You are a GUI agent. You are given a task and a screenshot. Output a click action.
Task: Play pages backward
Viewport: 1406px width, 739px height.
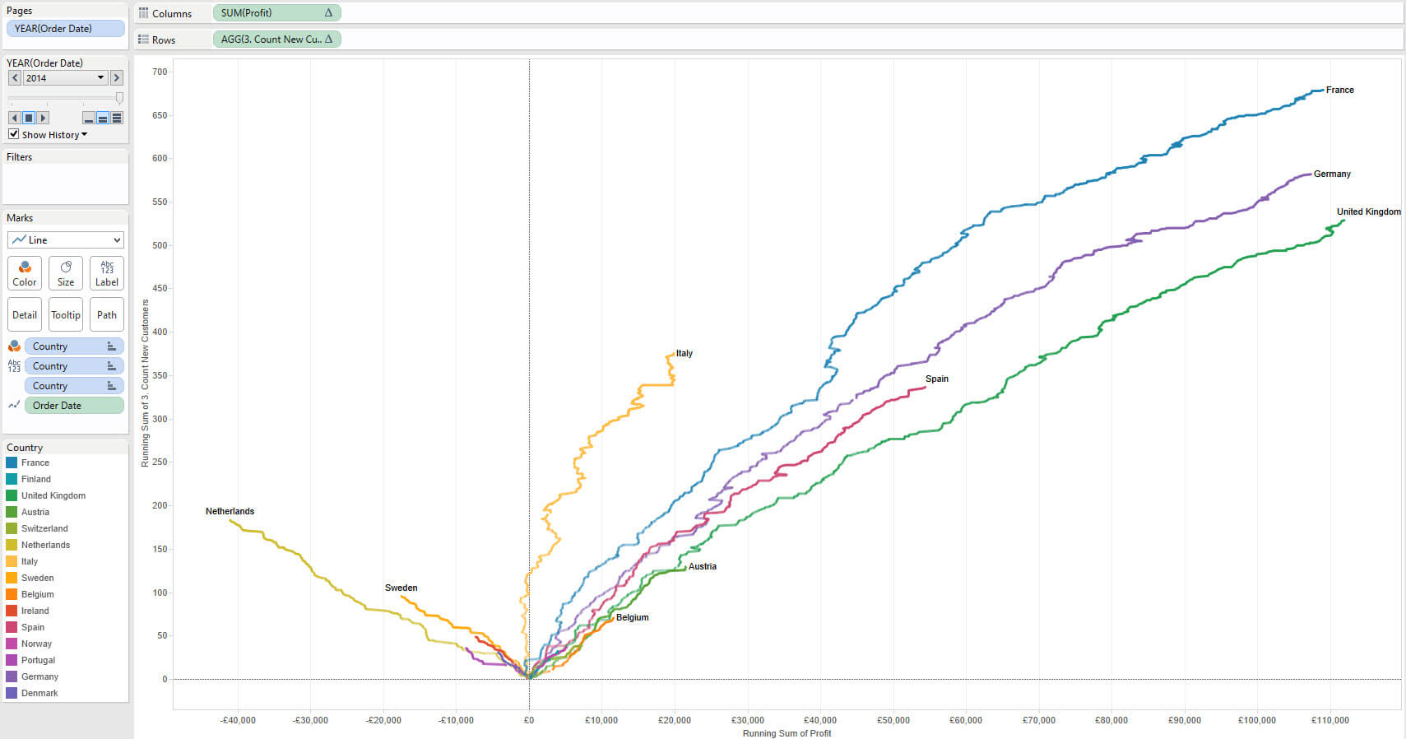click(x=14, y=118)
